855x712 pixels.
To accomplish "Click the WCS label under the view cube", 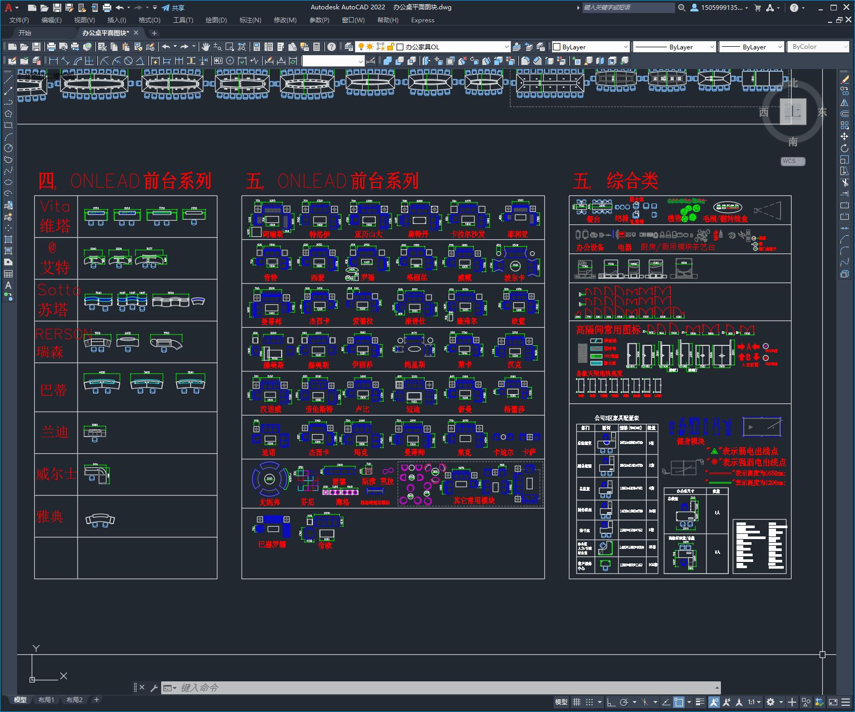I will click(793, 161).
